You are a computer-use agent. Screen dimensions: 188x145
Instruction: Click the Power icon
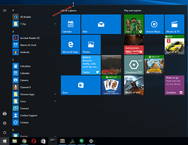pyautogui.click(x=5, y=133)
